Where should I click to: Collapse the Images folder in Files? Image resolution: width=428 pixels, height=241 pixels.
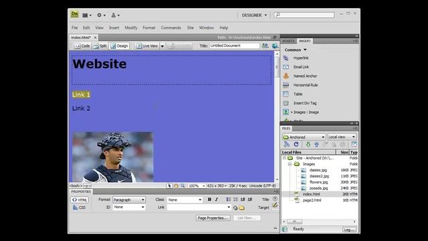pyautogui.click(x=290, y=164)
